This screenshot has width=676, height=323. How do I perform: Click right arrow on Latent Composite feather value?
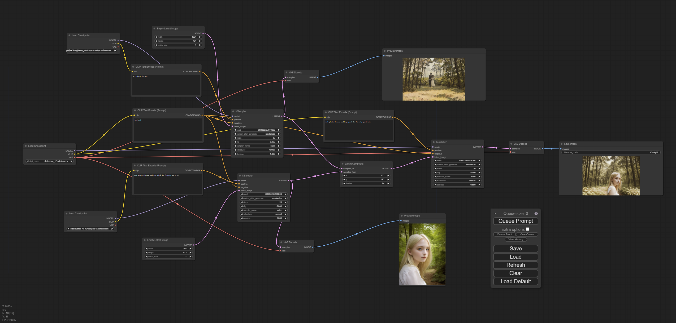388,183
